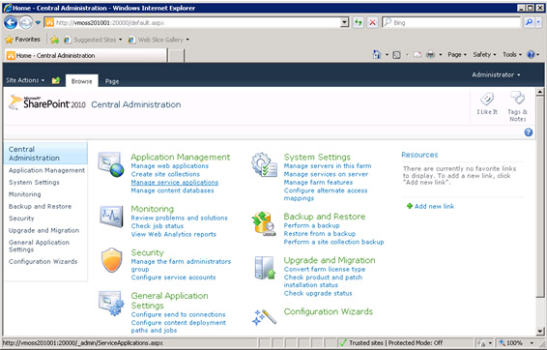Screen dimensions: 547x350
Task: Click the vertical scrollbar up arrow
Action: 540,92
